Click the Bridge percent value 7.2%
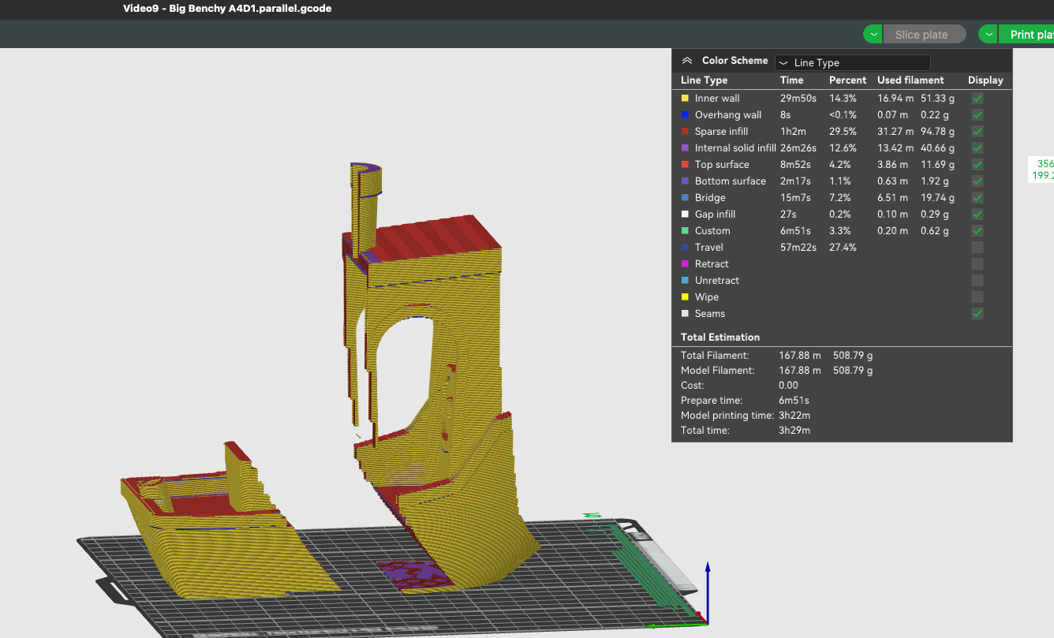The width and height of the screenshot is (1054, 638). click(x=841, y=198)
